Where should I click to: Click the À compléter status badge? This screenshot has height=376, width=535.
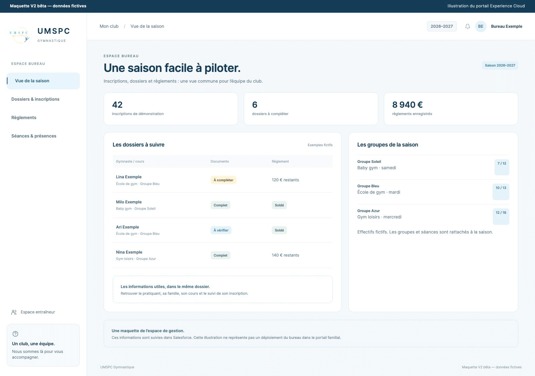[223, 180]
